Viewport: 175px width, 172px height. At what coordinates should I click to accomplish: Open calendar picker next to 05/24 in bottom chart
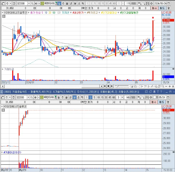click(x=168, y=97)
